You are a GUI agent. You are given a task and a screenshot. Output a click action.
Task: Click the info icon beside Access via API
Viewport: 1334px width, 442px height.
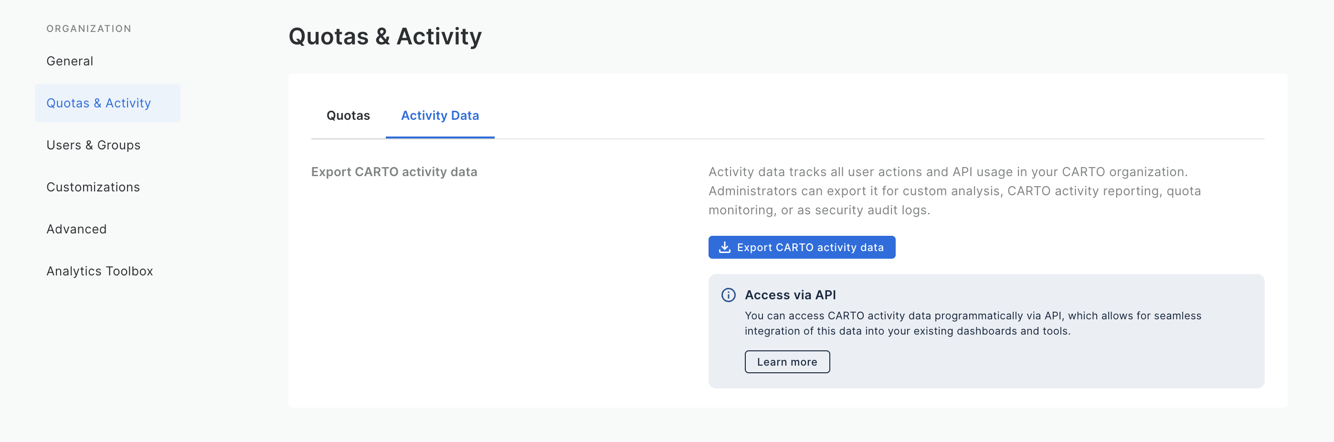[x=728, y=295]
